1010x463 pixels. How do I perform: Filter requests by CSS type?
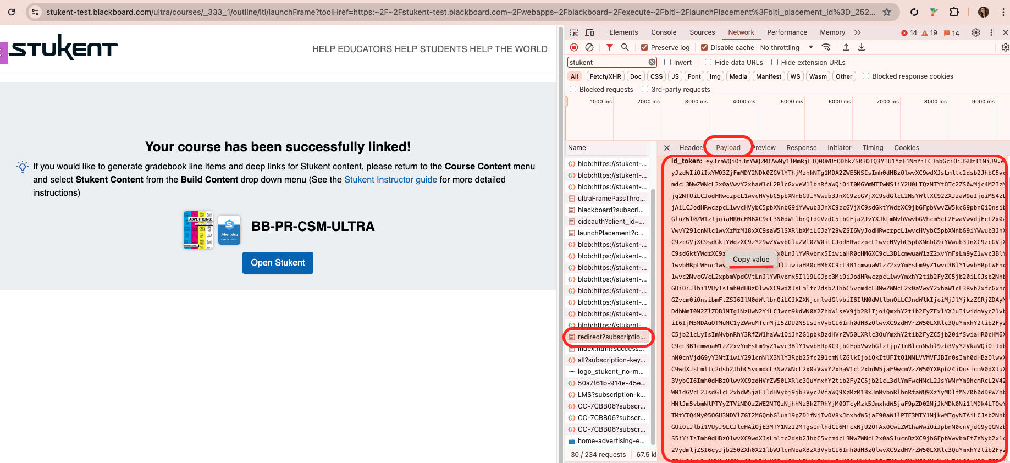pyautogui.click(x=656, y=76)
